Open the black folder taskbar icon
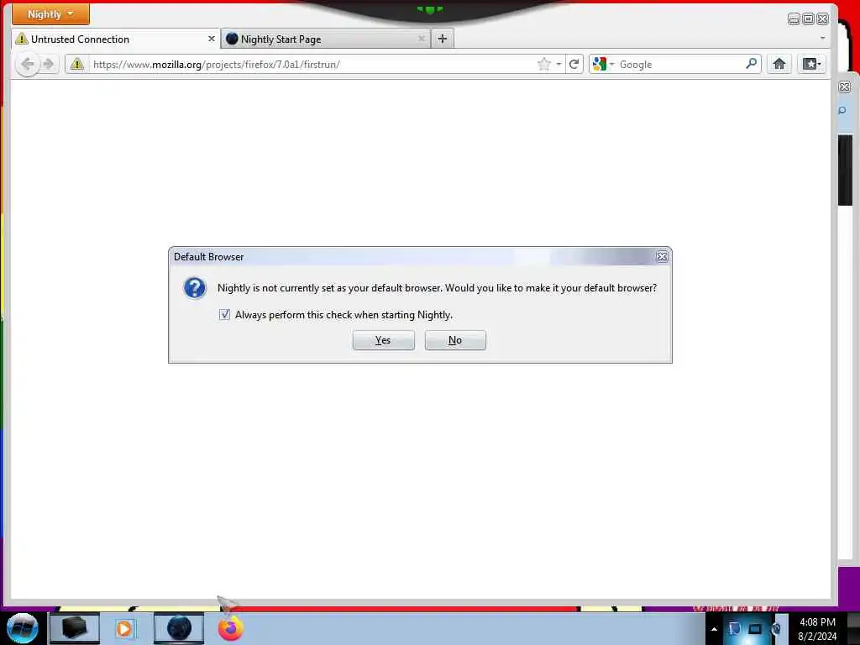This screenshot has height=645, width=860. pos(74,628)
